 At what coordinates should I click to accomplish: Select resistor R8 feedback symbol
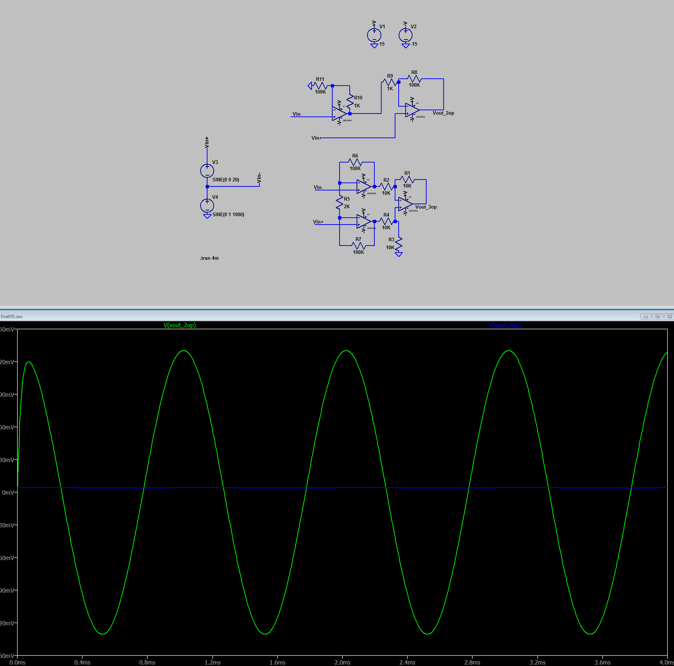point(414,79)
